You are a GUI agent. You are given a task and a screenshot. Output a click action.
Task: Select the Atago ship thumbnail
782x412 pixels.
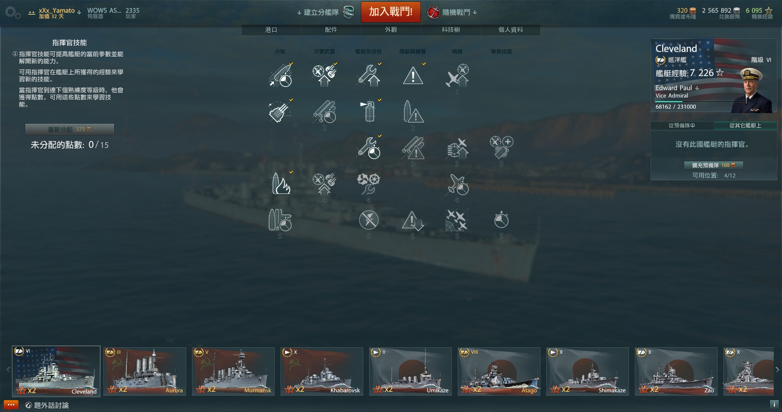tap(499, 371)
